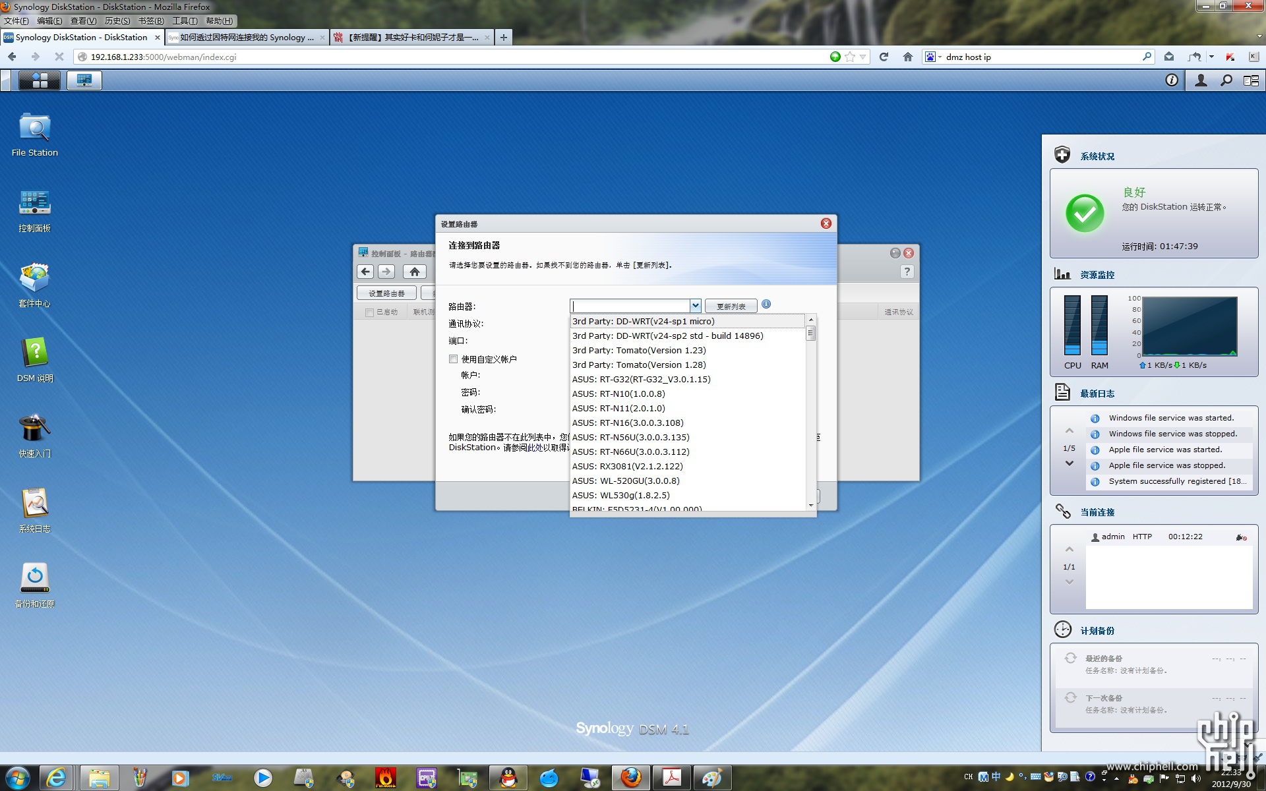Click the 路由器 combo box input field

coord(630,306)
